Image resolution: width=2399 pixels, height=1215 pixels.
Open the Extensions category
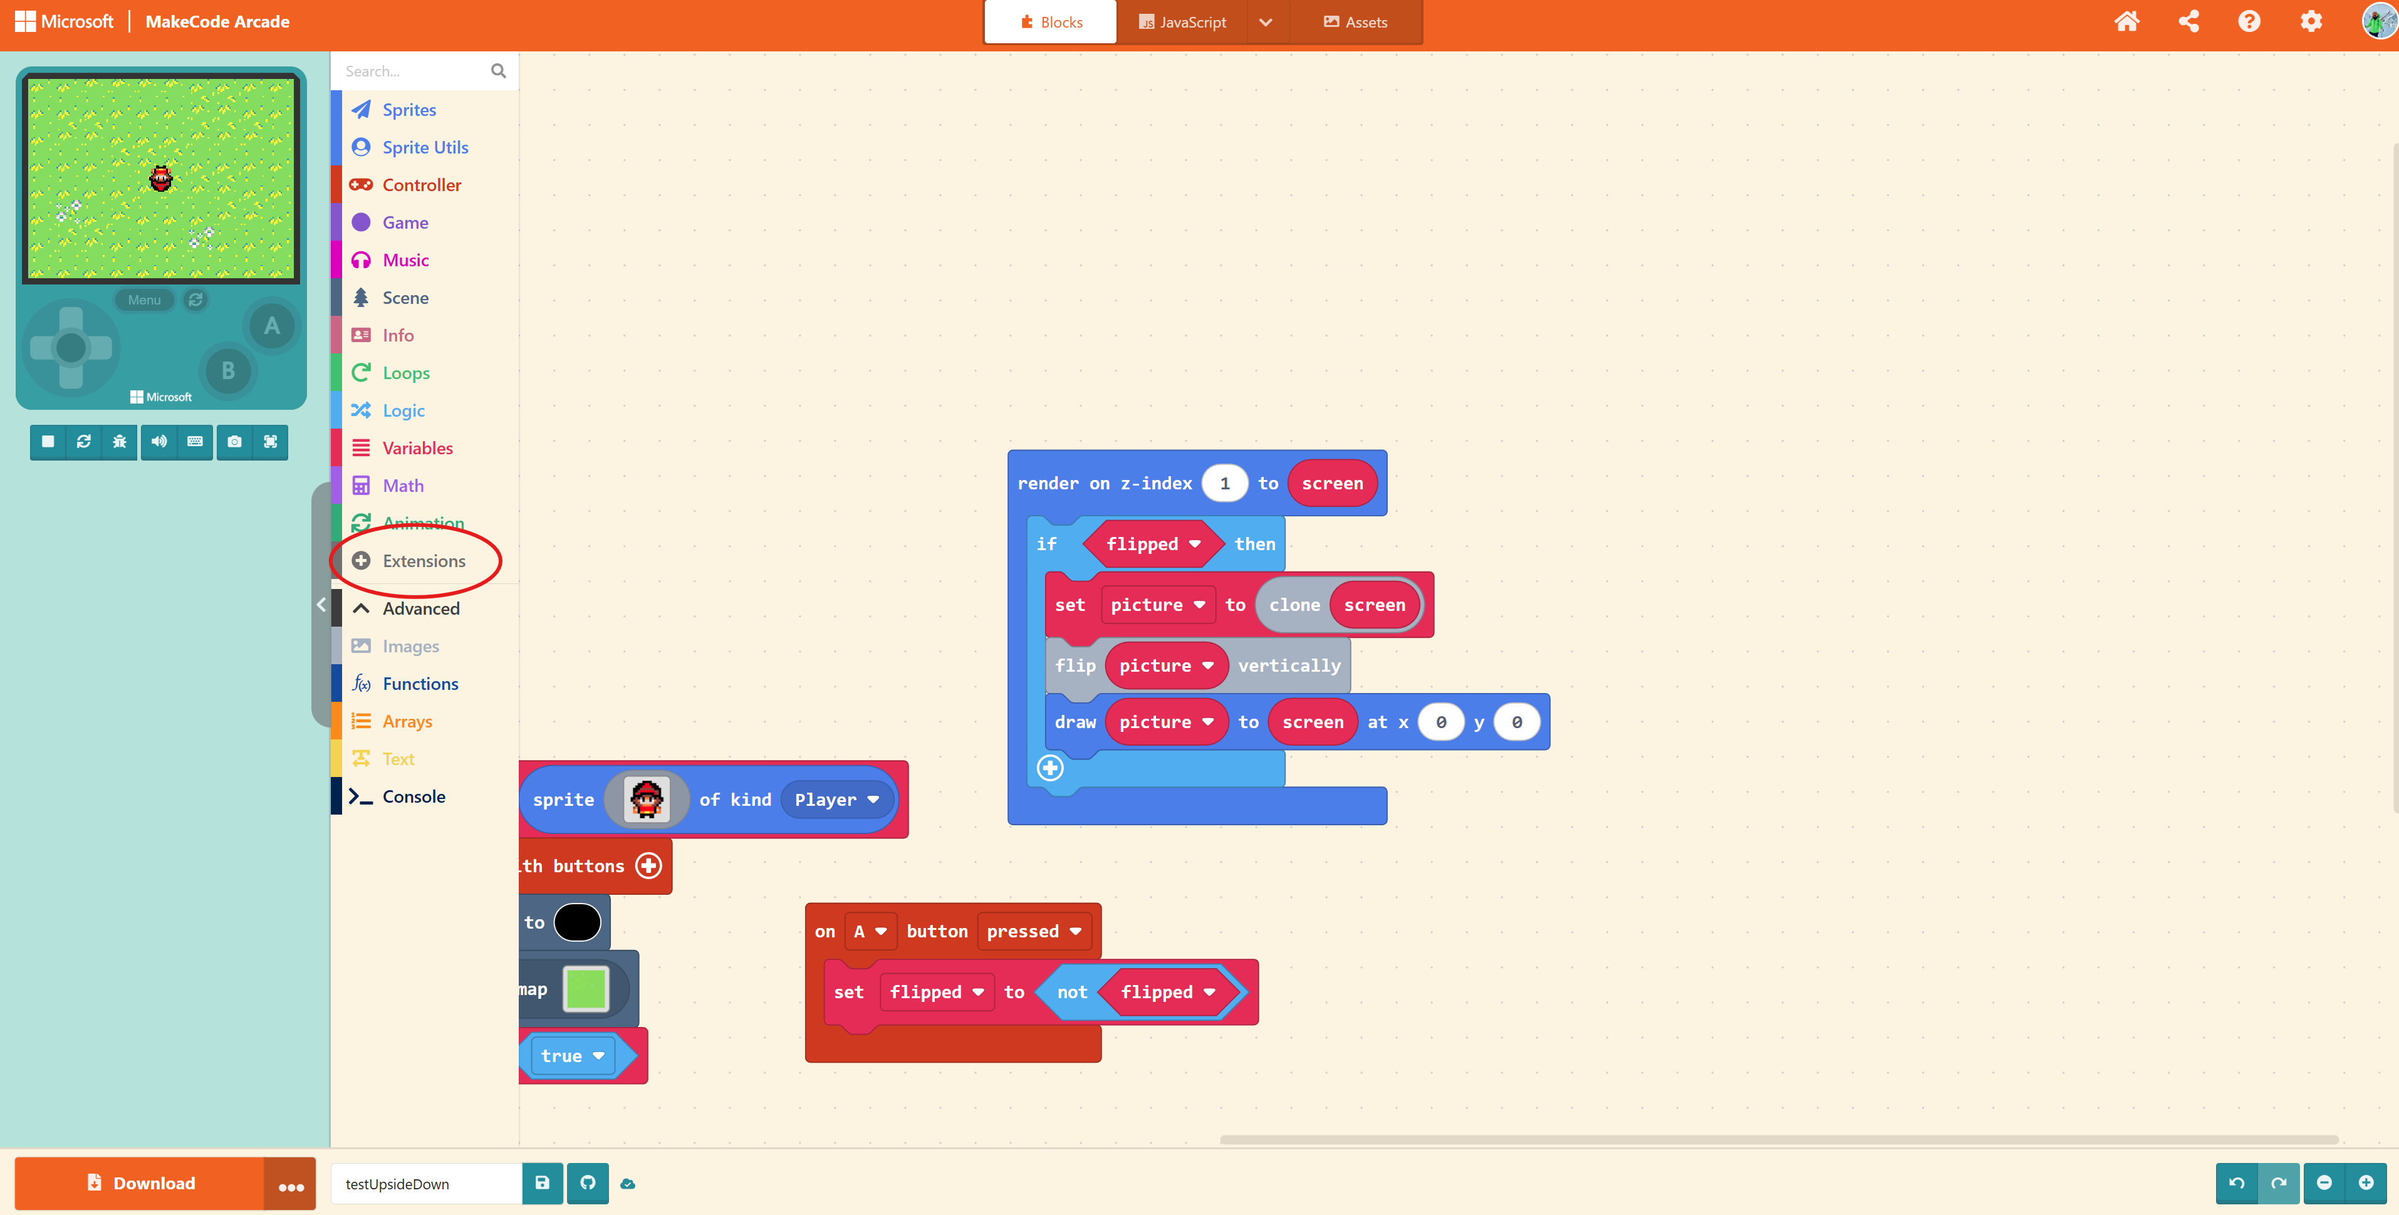(x=423, y=561)
